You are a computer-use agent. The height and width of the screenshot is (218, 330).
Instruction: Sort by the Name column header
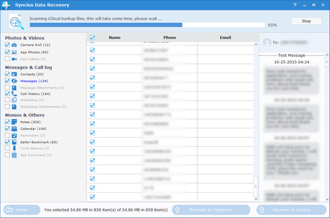pos(115,38)
